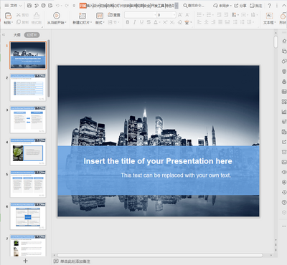Open the Paste (粘贴) dropdown arrow
This screenshot has height=265, width=287.
pos(12,22)
